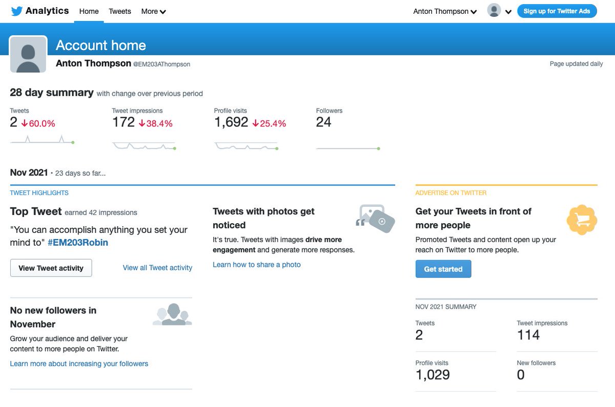The width and height of the screenshot is (615, 407).
Task: Click the @EM203AThompson handle
Action: tap(161, 65)
